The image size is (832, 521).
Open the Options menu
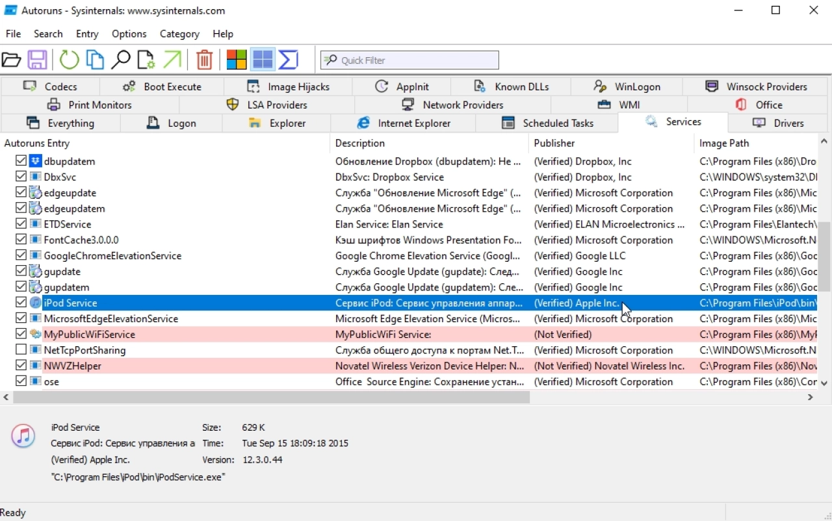point(129,34)
